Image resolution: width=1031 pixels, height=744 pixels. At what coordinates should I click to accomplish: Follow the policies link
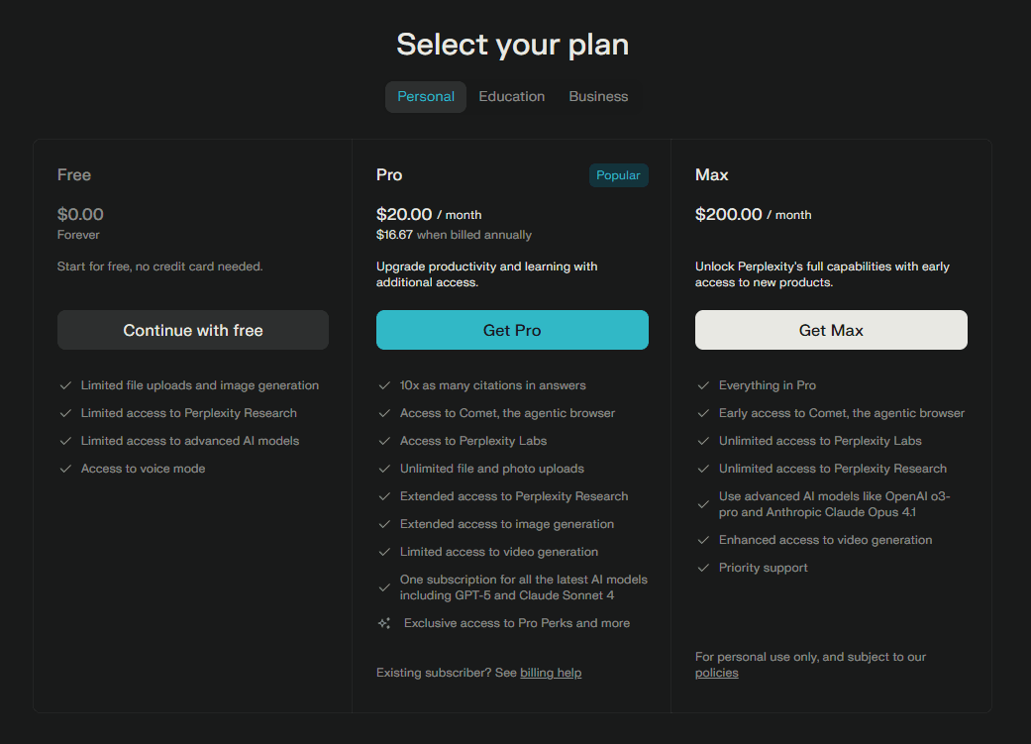point(716,673)
